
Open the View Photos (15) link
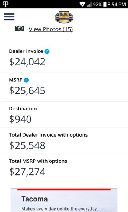pyautogui.click(x=51, y=29)
